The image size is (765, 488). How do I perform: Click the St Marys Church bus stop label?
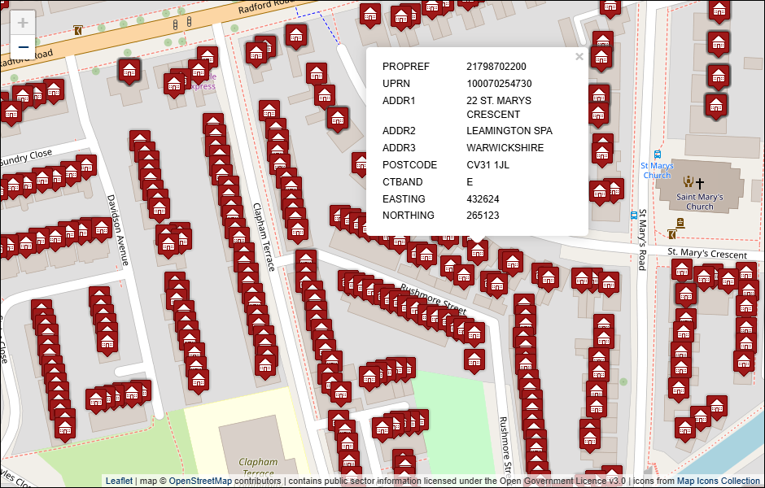click(657, 171)
